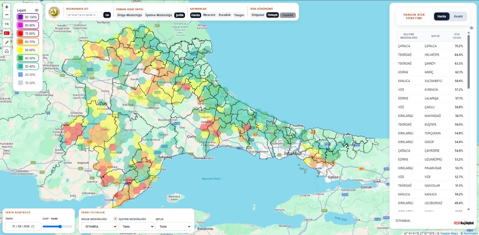Select İşletme Müdürlüğü administrative level

[x=159, y=15]
